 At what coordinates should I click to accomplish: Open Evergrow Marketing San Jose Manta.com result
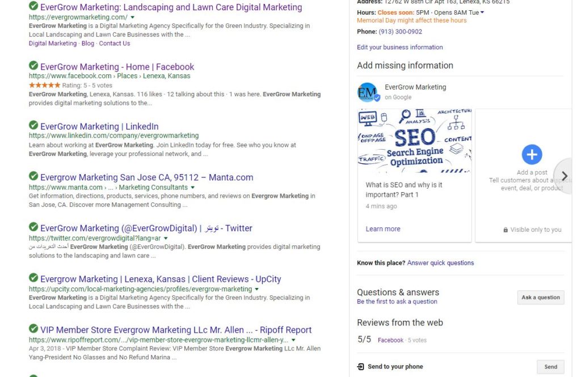point(147,177)
